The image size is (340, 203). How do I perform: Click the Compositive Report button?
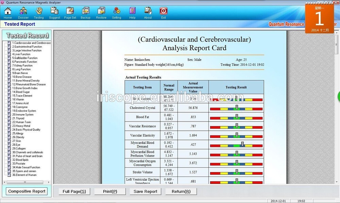click(x=27, y=191)
